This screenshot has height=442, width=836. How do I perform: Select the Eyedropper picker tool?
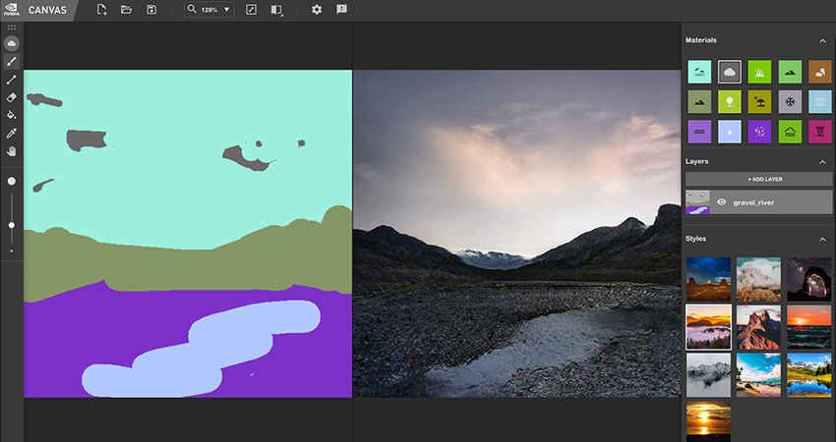tap(12, 133)
